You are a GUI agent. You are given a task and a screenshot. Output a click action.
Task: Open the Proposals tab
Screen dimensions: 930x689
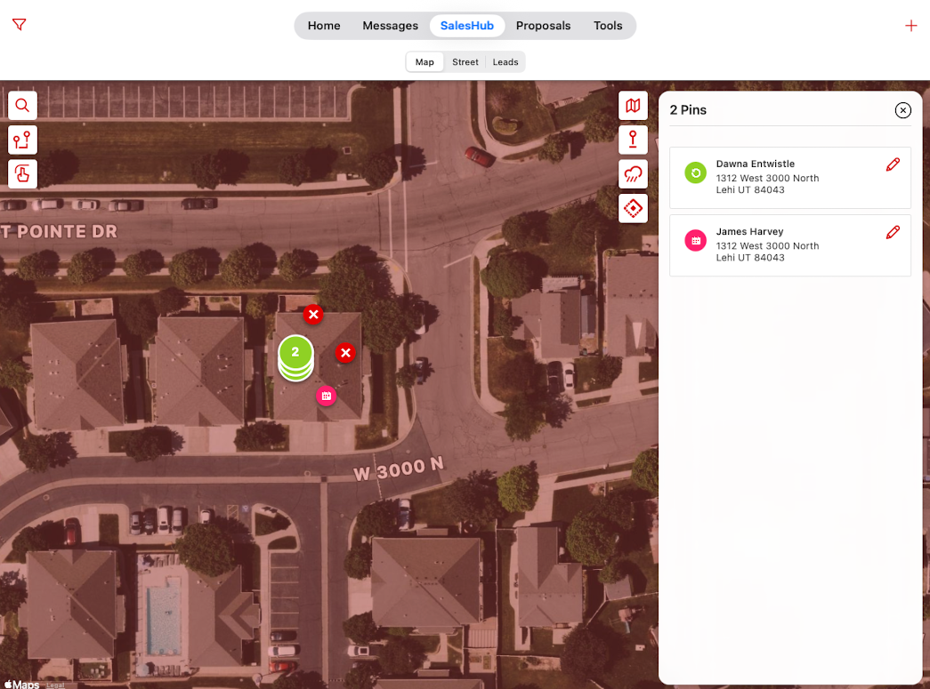(543, 26)
